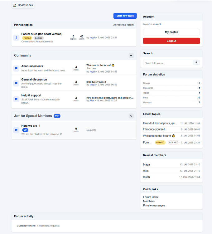Collapse the Community category
The image size is (212, 234).
point(131,56)
